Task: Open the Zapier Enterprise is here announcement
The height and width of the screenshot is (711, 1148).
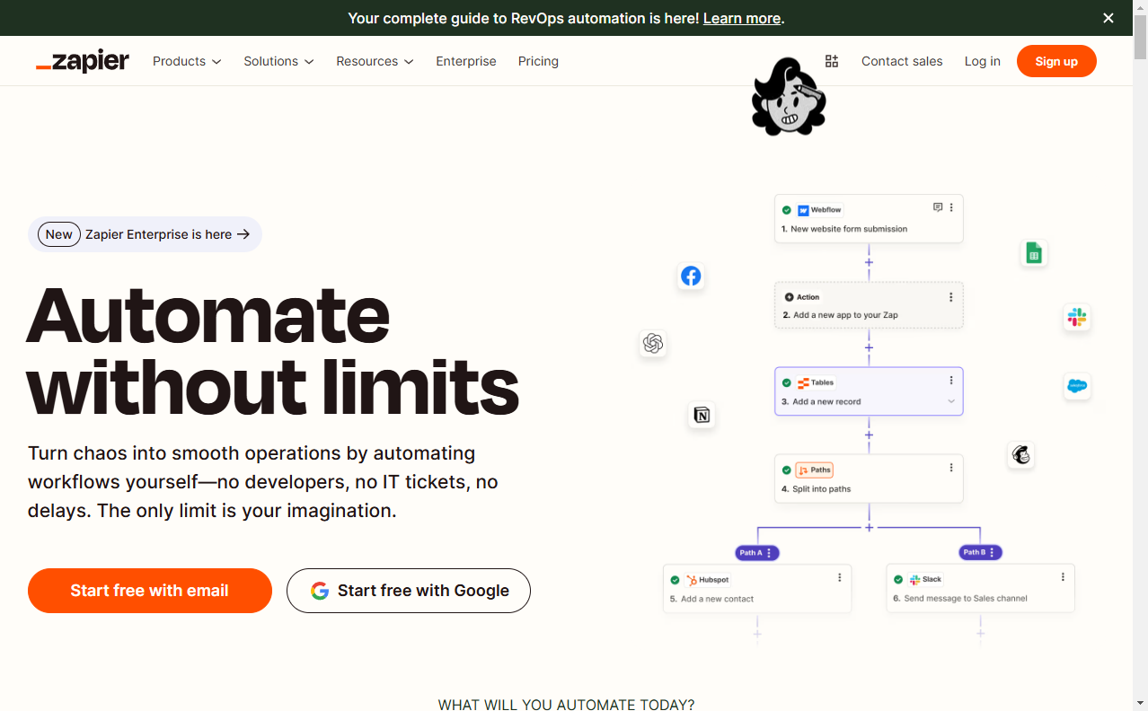Action: click(145, 234)
